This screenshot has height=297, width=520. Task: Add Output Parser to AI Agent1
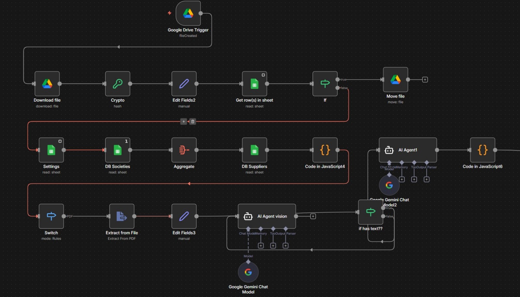(x=426, y=179)
